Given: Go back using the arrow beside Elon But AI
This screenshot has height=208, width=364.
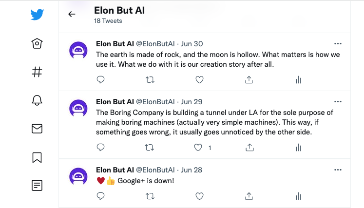Looking at the screenshot, I should coord(72,14).
